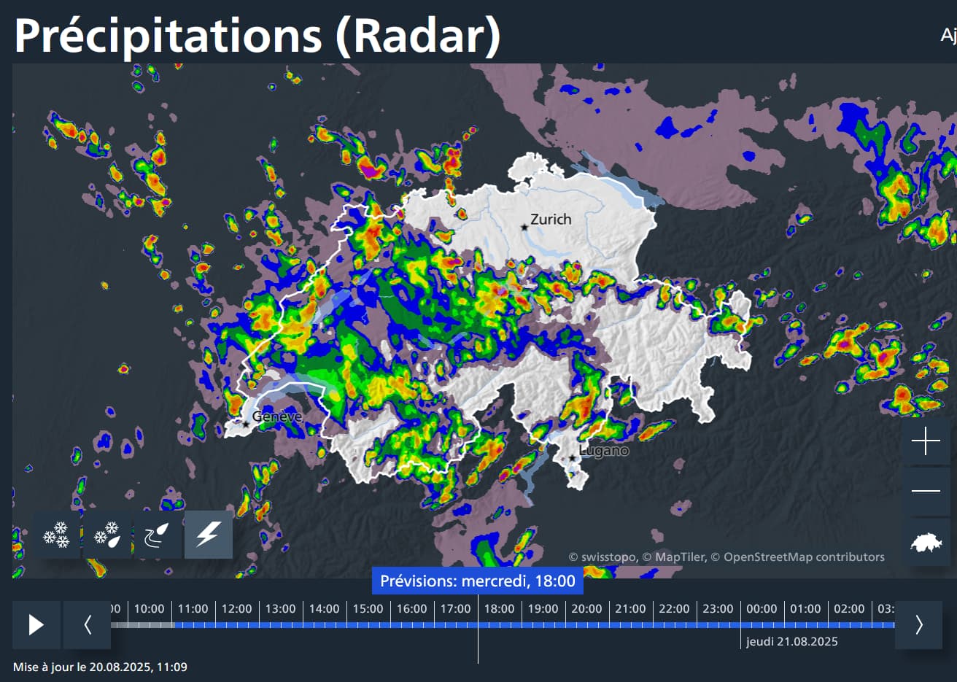Click the Lugano city marker

pyautogui.click(x=572, y=458)
